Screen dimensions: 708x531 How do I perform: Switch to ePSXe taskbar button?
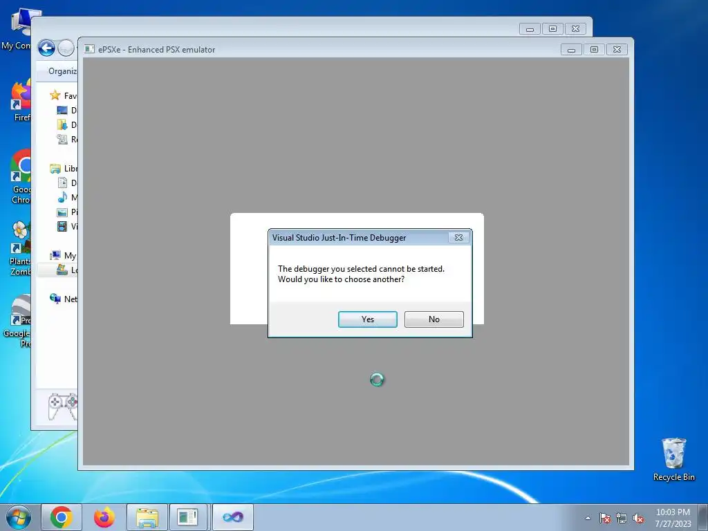tap(187, 517)
